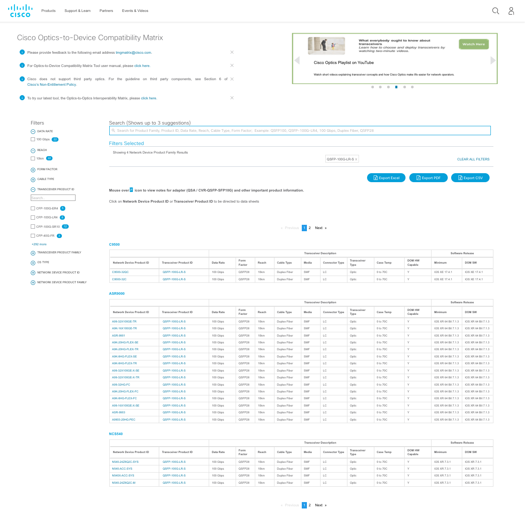Open the user account profile icon
This screenshot has width=525, height=517.
(511, 11)
